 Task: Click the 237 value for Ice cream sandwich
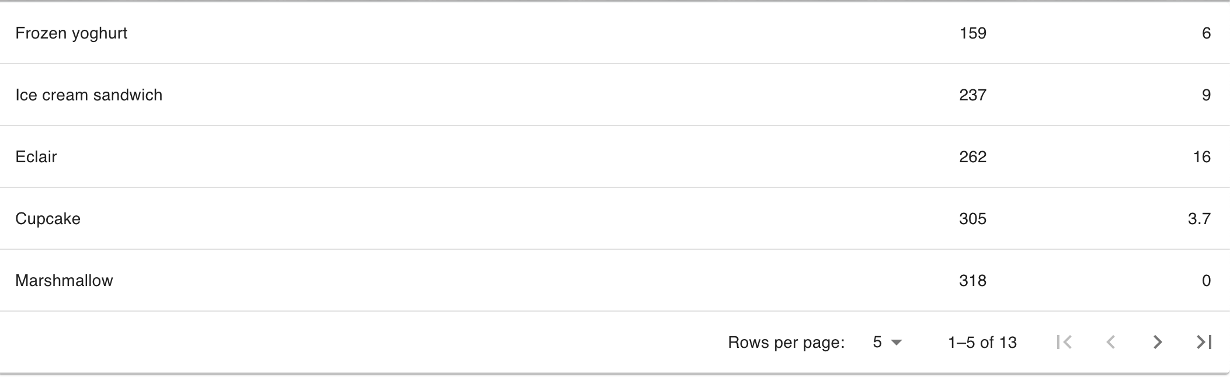tap(972, 95)
